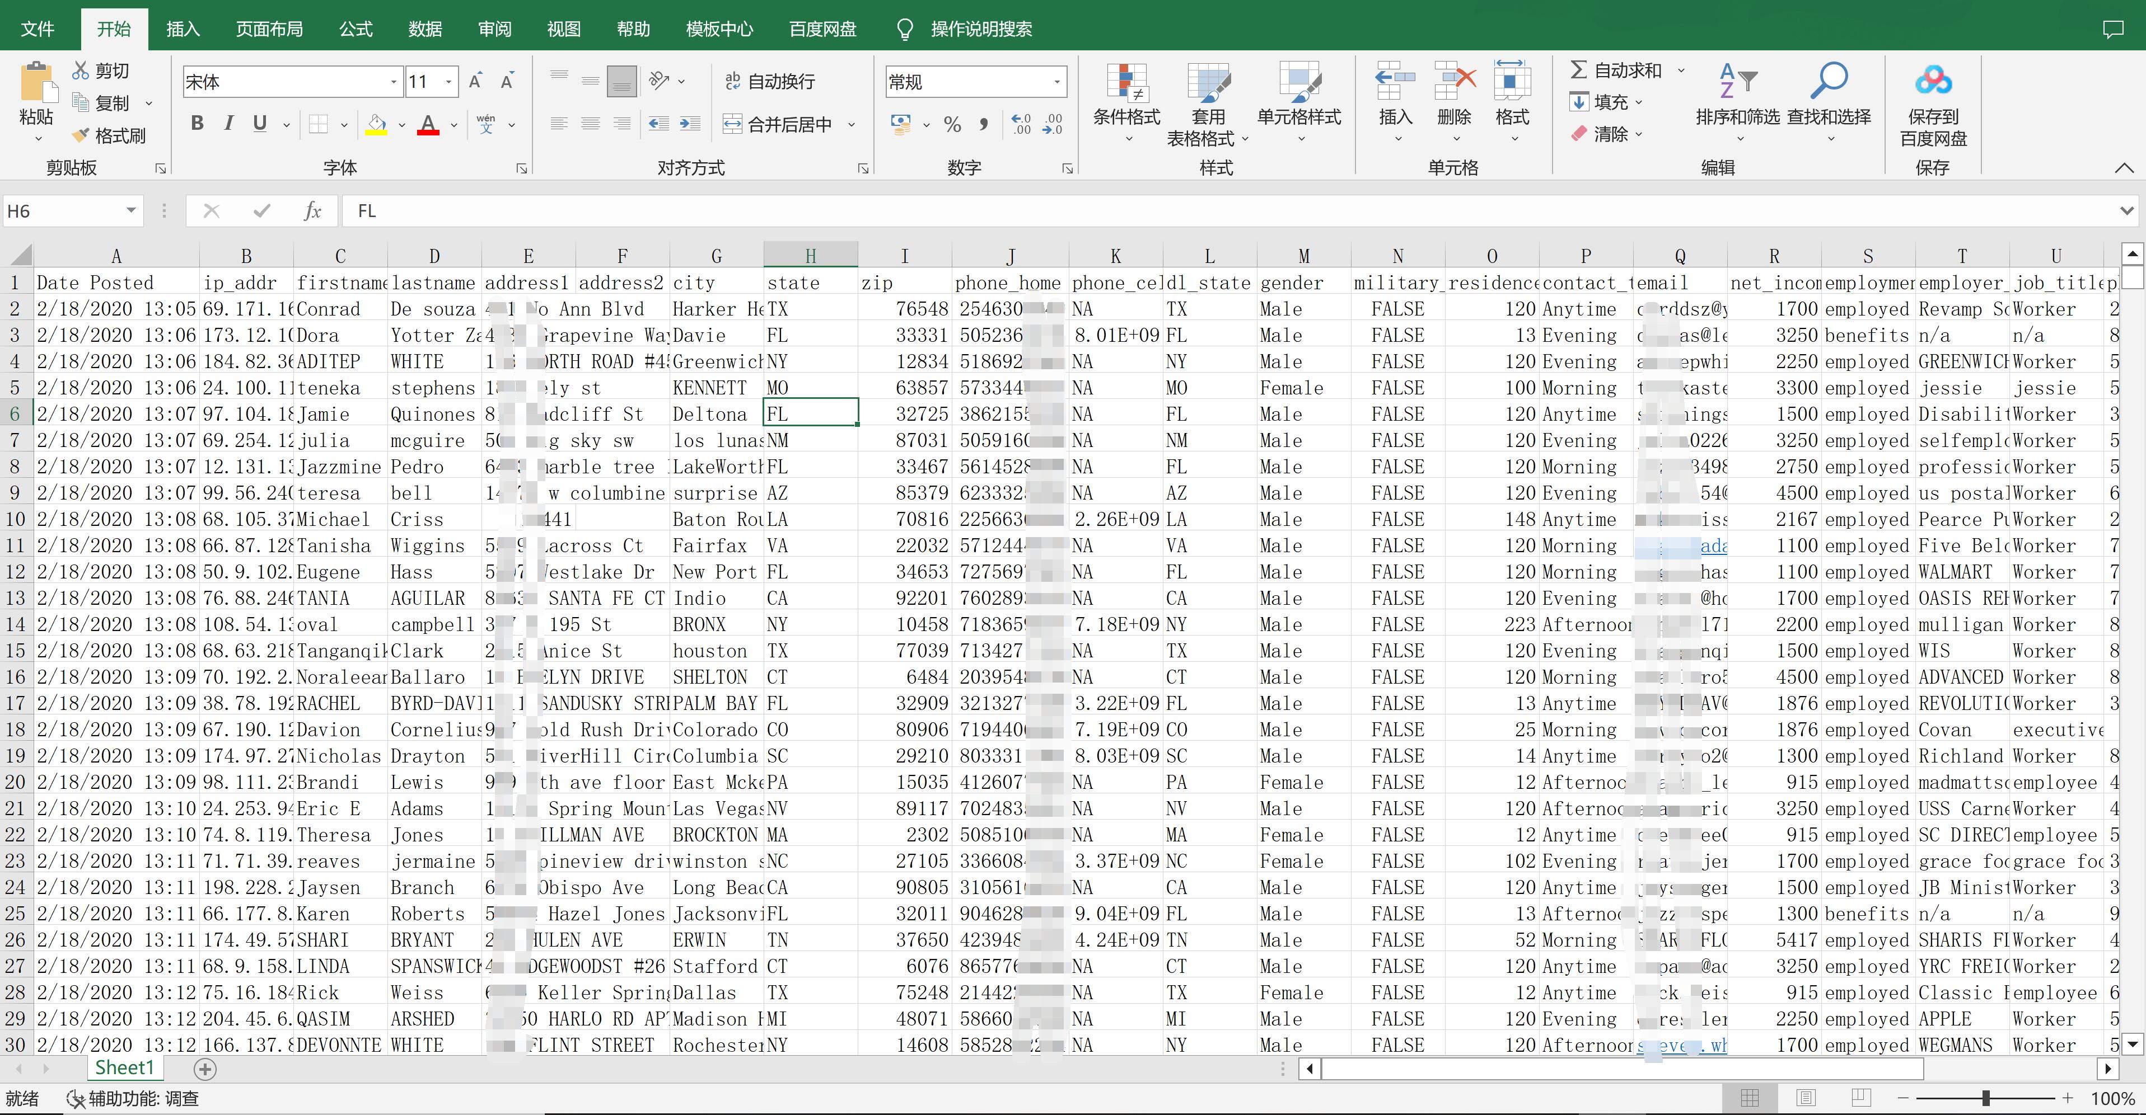Click Save to Baidu Netdisk icon
Image resolution: width=2146 pixels, height=1115 pixels.
pos(1933,82)
